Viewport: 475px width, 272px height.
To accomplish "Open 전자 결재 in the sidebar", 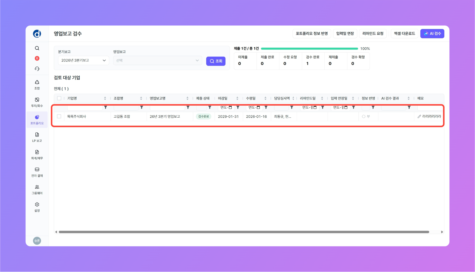I will (x=37, y=172).
